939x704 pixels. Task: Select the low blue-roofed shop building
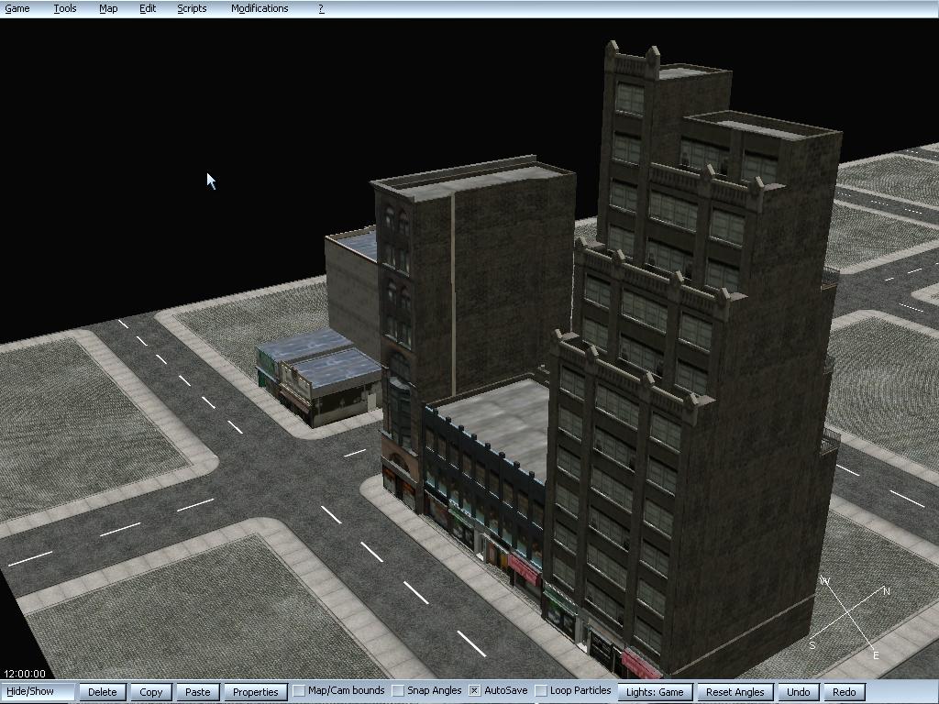[x=320, y=377]
